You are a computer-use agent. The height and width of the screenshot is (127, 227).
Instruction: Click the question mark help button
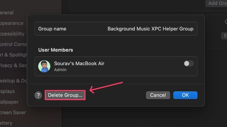(38, 95)
